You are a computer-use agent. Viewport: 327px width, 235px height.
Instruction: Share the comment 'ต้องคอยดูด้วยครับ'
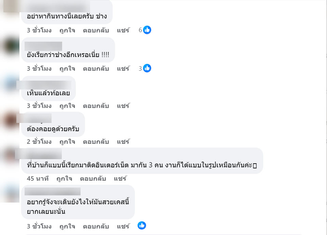(x=123, y=142)
